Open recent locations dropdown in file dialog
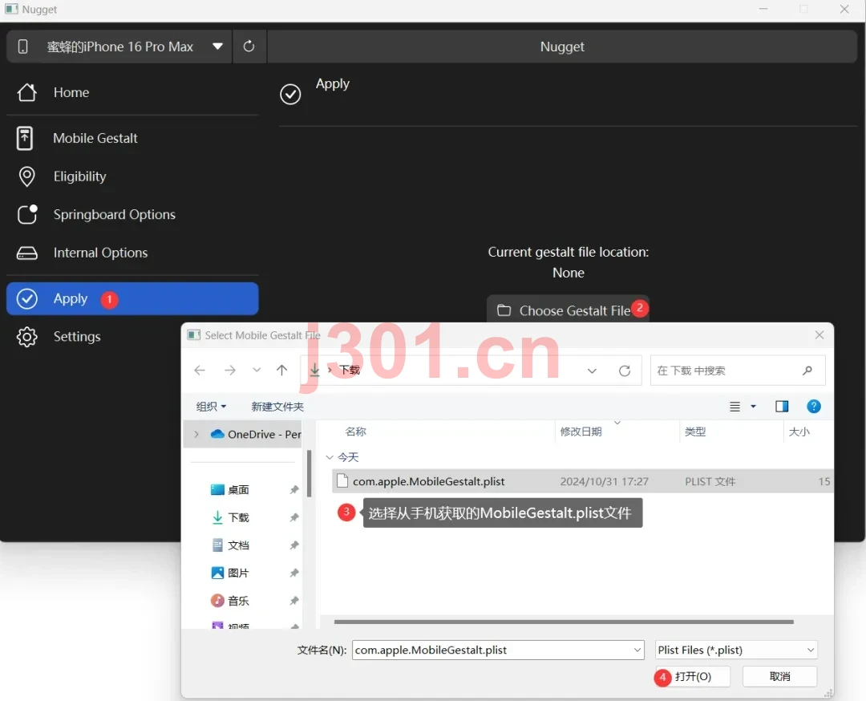Viewport: 866px width, 701px height. [x=257, y=370]
